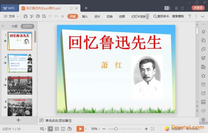The width and height of the screenshot is (208, 133).
Task: Switch to the 幻灯片 thumbnail view
Action: 27,26
